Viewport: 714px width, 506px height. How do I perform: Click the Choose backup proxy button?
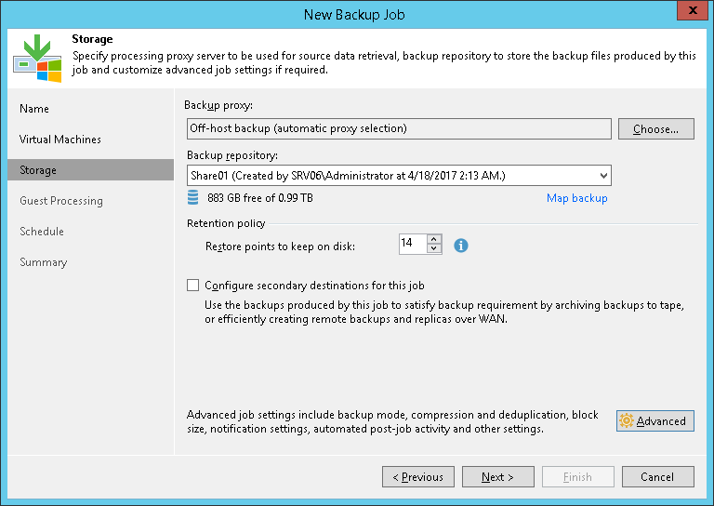tap(655, 129)
